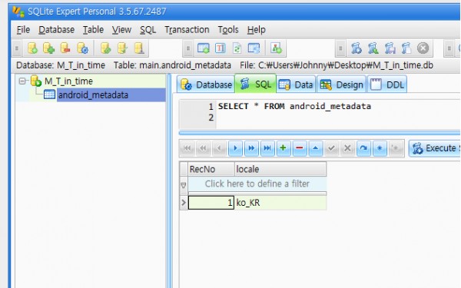
Task: Open the Transaction menu
Action: [187, 30]
